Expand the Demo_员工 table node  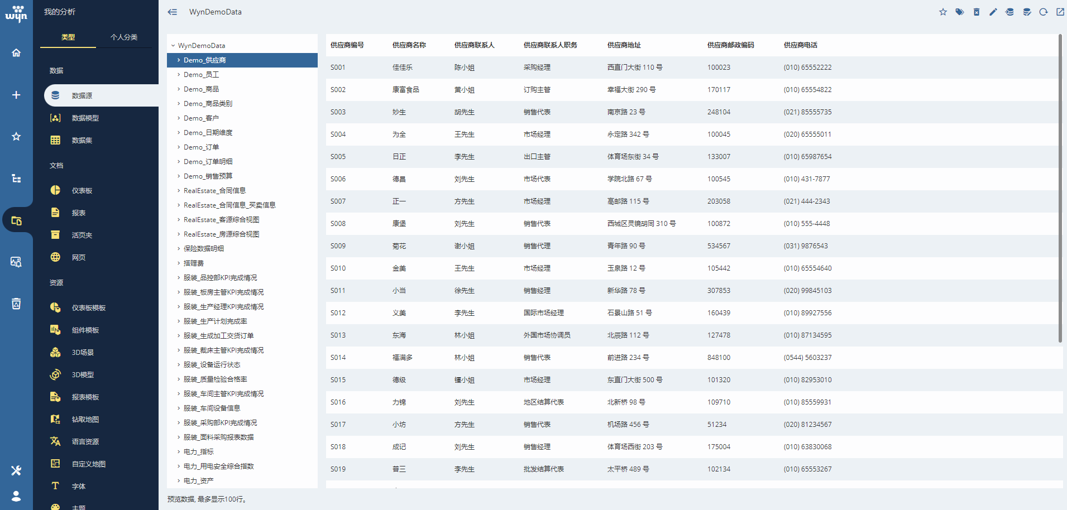[179, 75]
